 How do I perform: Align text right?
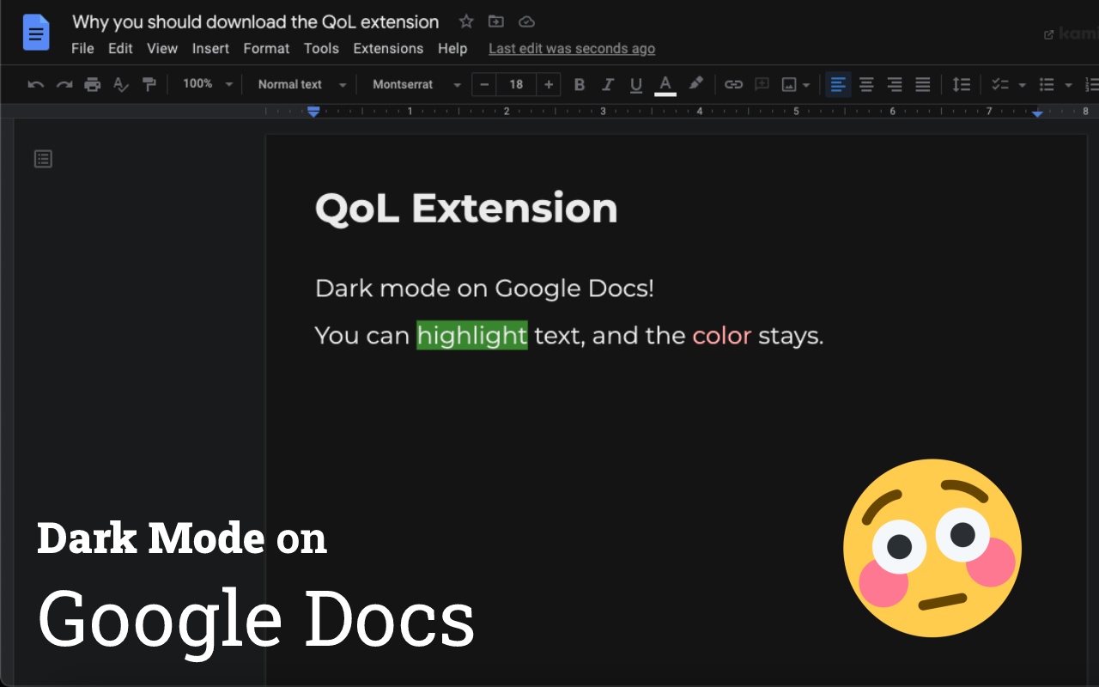point(895,84)
